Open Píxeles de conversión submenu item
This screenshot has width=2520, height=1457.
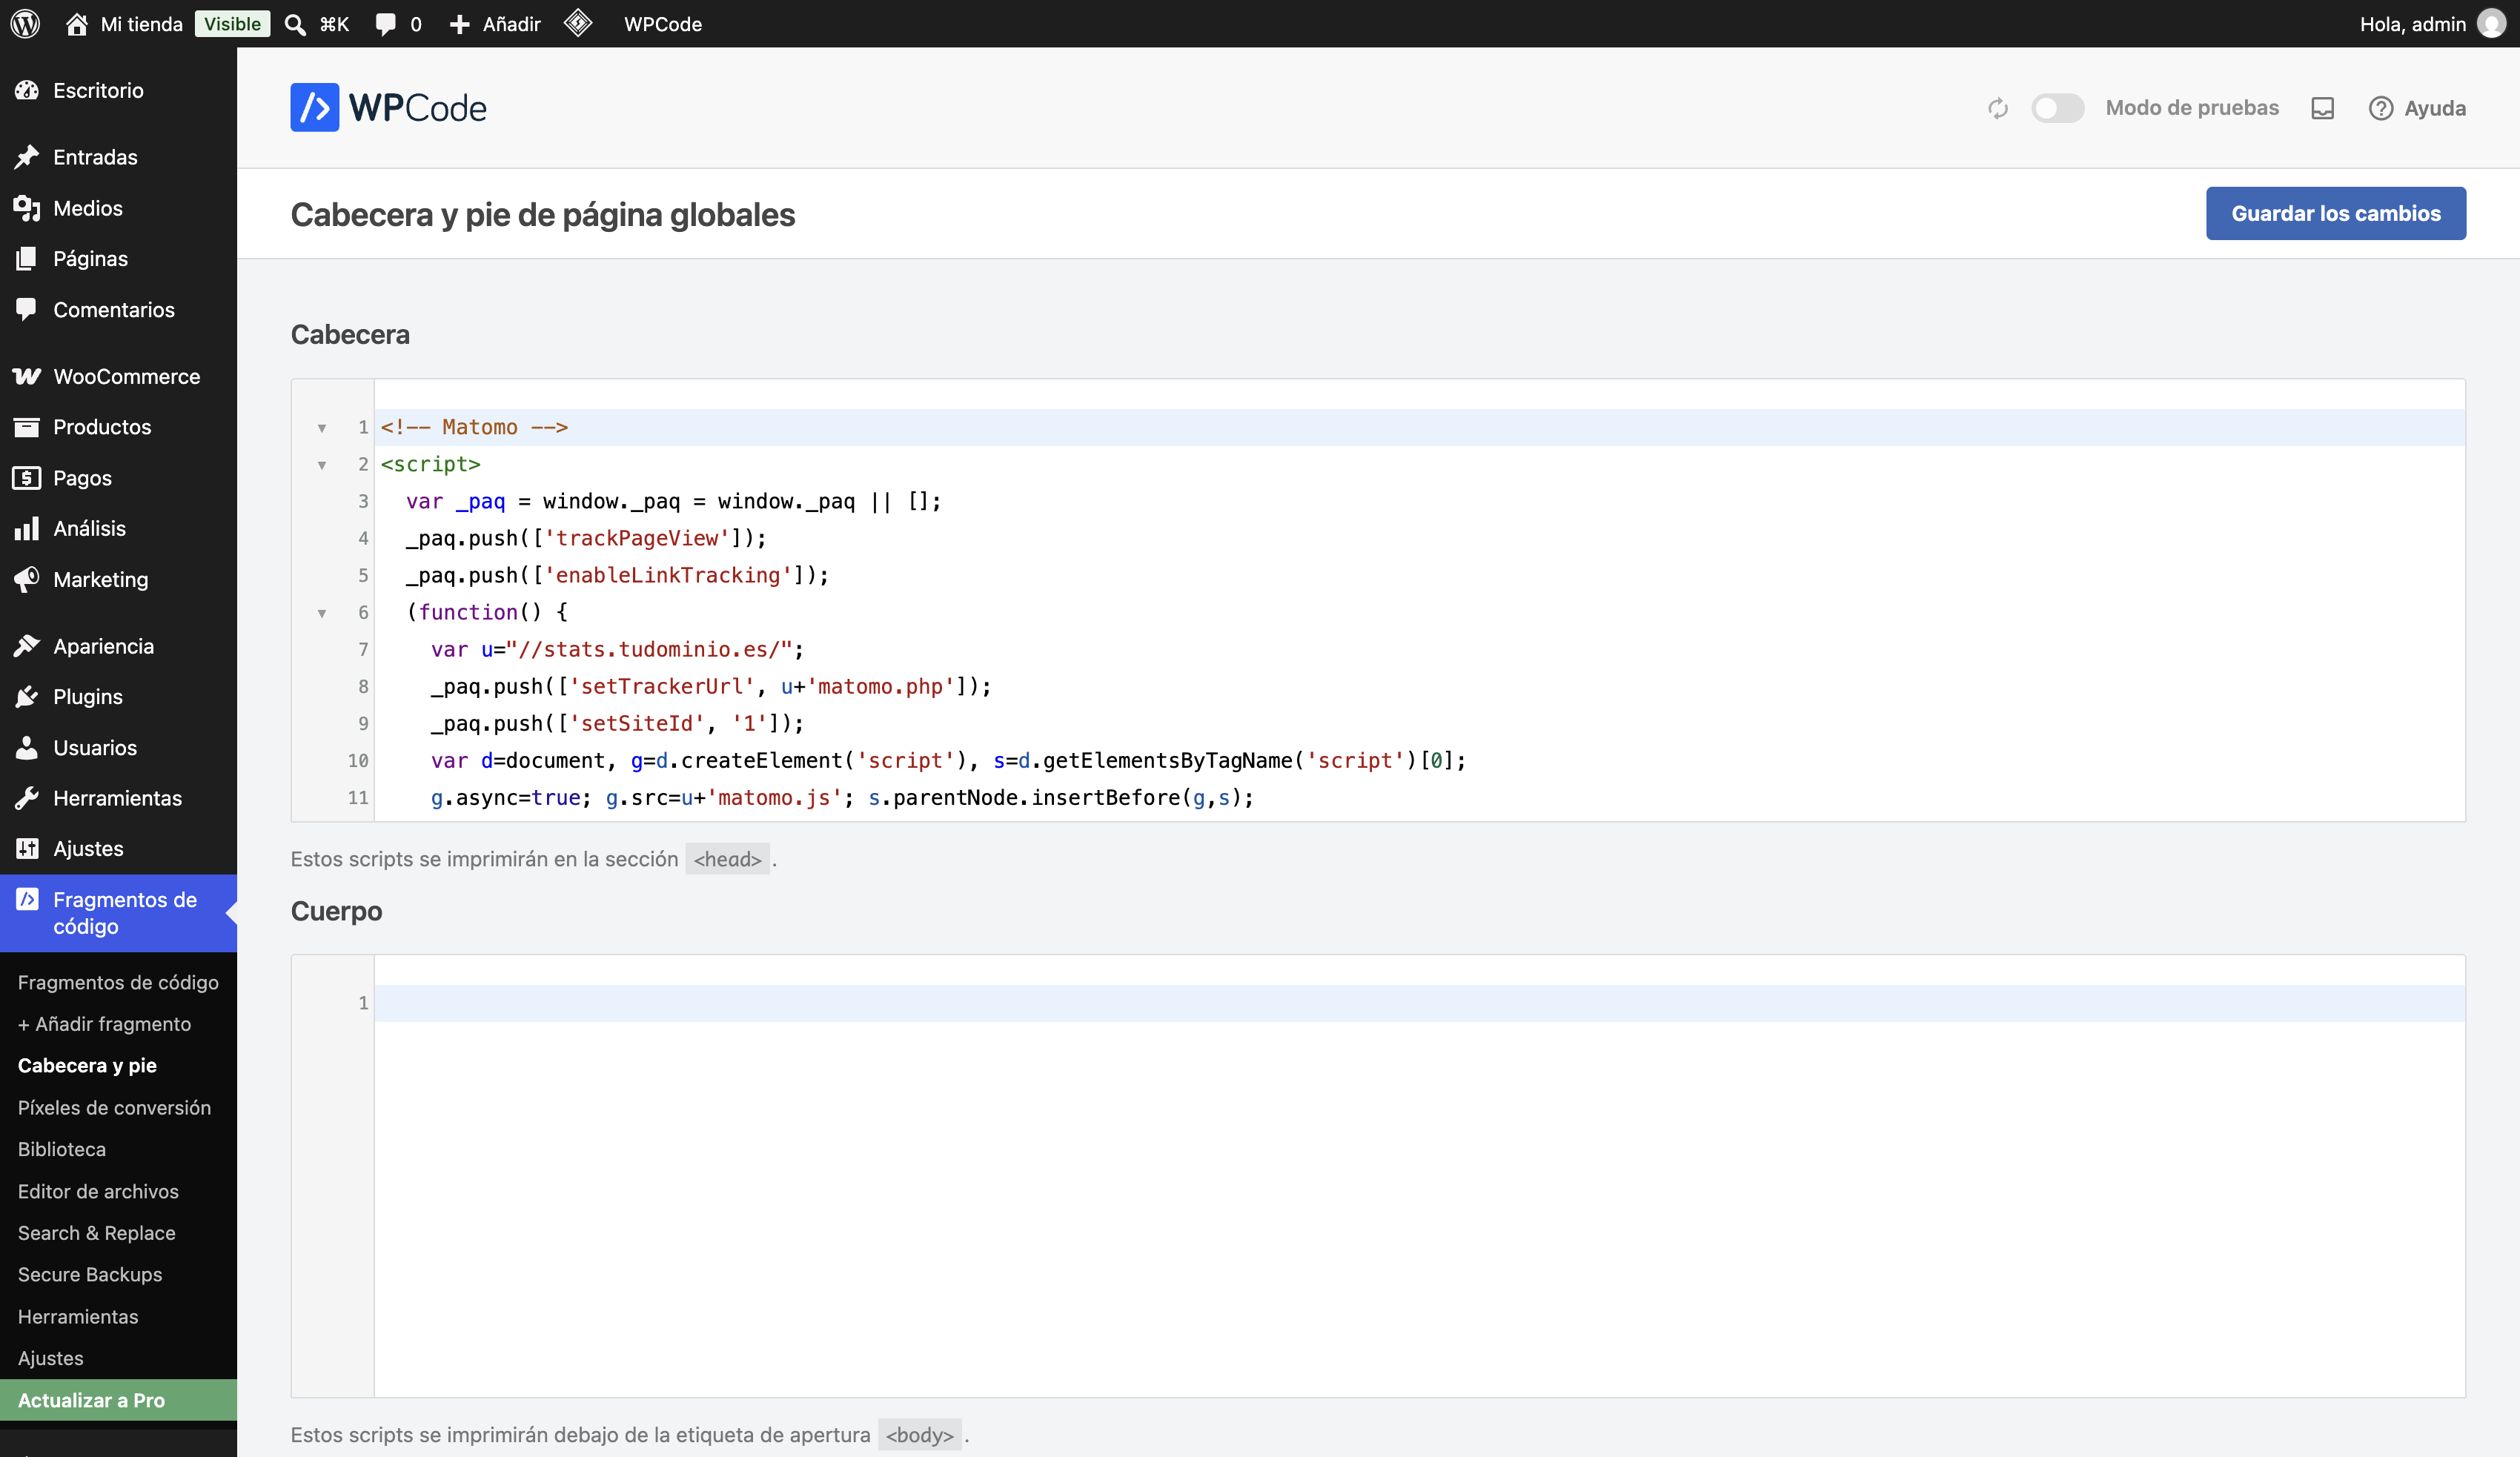[114, 1108]
